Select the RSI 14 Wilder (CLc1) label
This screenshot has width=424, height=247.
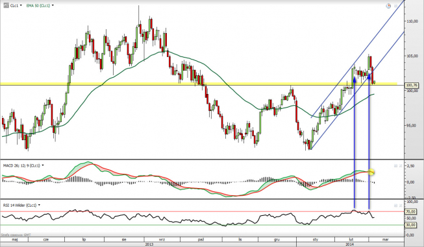pos(19,206)
